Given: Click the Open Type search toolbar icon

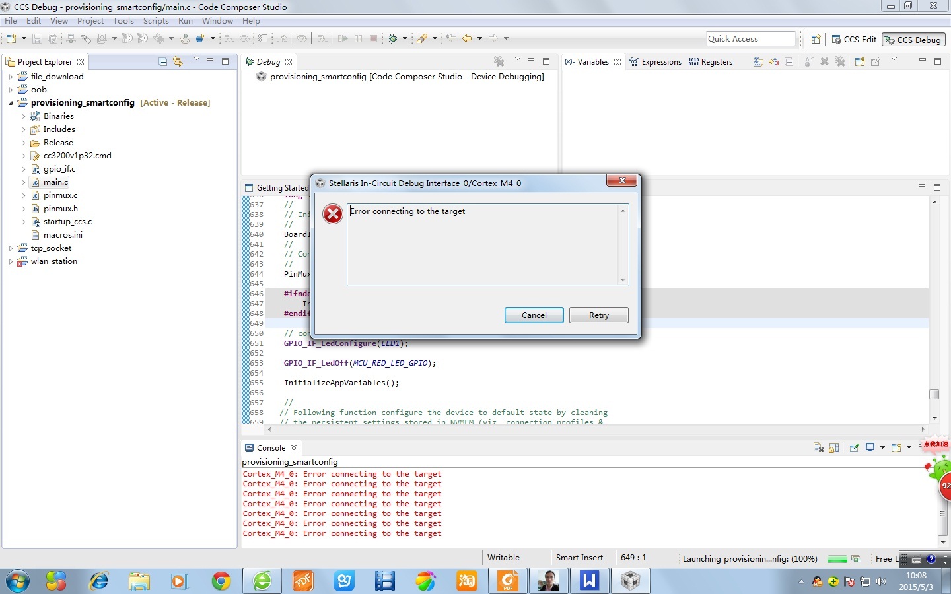Looking at the screenshot, I should [x=422, y=38].
